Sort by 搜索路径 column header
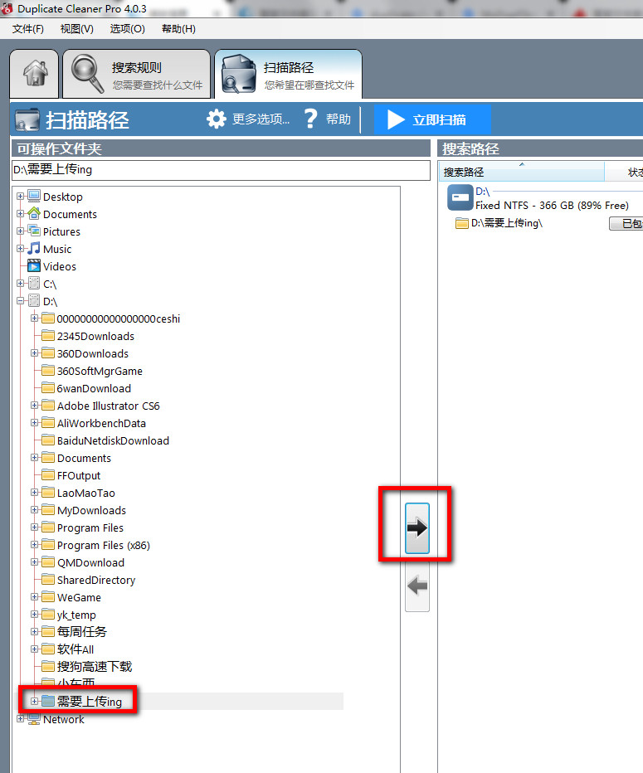643x773 pixels. (x=522, y=172)
